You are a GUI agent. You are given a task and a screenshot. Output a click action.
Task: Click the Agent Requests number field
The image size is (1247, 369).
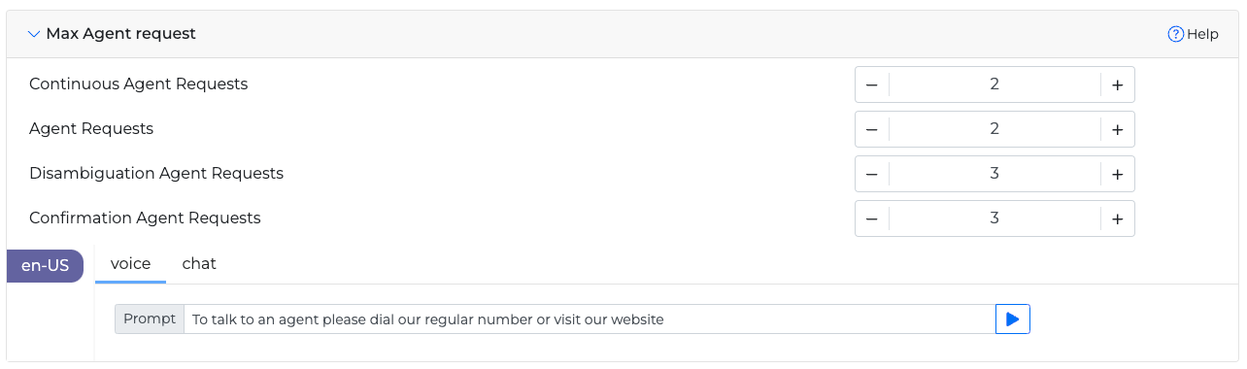[x=994, y=129]
